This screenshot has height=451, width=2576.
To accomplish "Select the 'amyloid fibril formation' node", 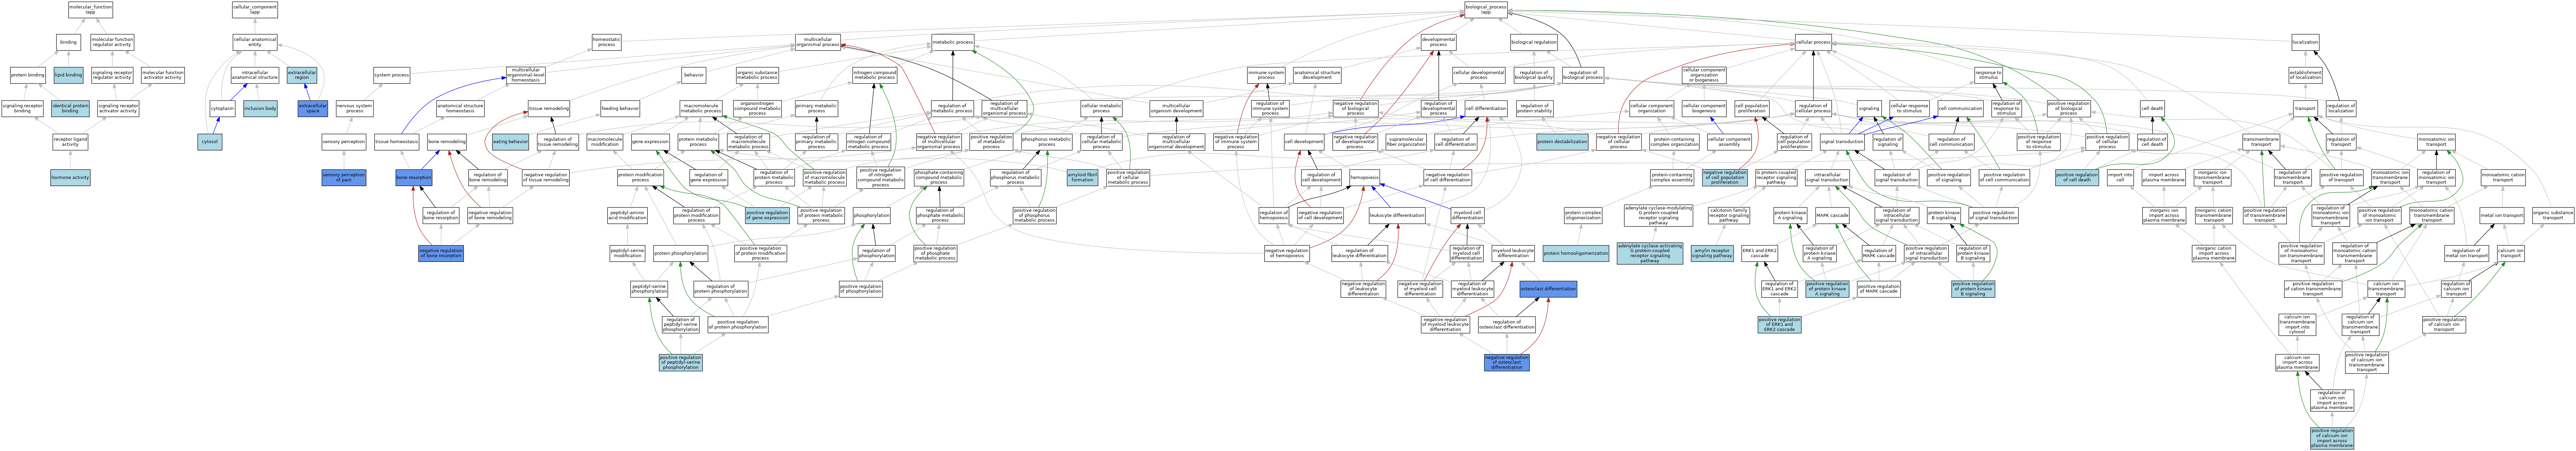I will point(1082,178).
